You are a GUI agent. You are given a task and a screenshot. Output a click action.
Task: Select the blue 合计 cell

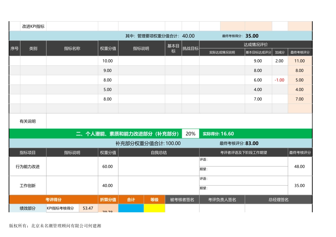[x=131, y=208]
